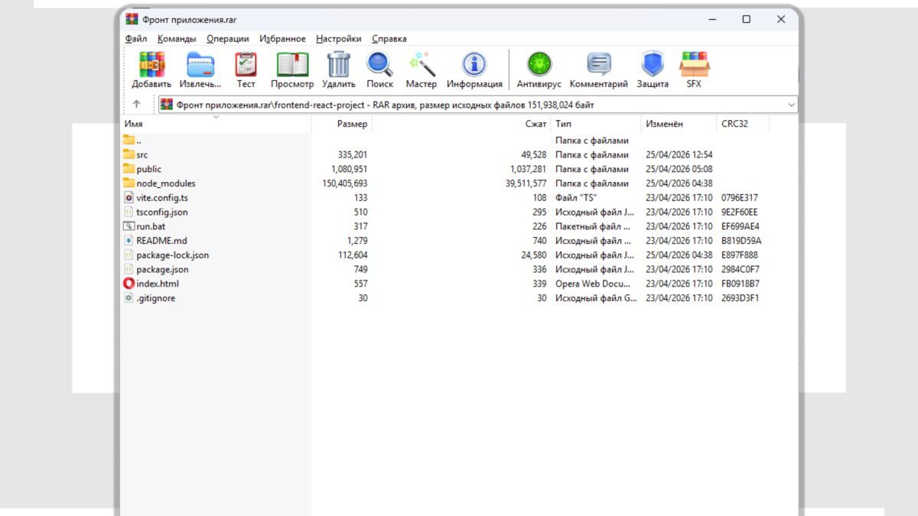The height and width of the screenshot is (516, 918).
Task: Run the Тест archive test tool
Action: 246,64
